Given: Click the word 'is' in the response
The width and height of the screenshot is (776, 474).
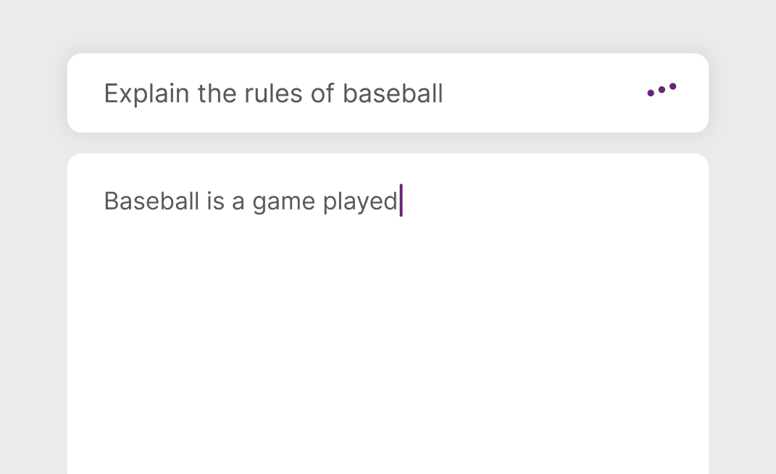Looking at the screenshot, I should click(x=215, y=201).
